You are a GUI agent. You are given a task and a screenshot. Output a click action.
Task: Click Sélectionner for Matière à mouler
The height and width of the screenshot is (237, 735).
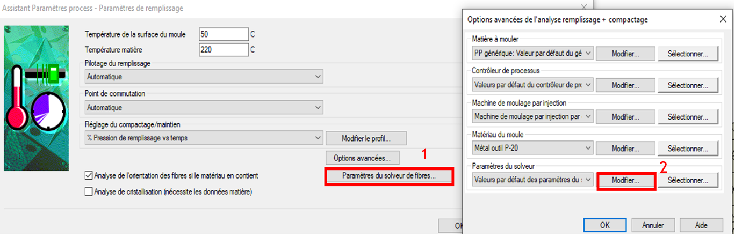[x=688, y=54]
